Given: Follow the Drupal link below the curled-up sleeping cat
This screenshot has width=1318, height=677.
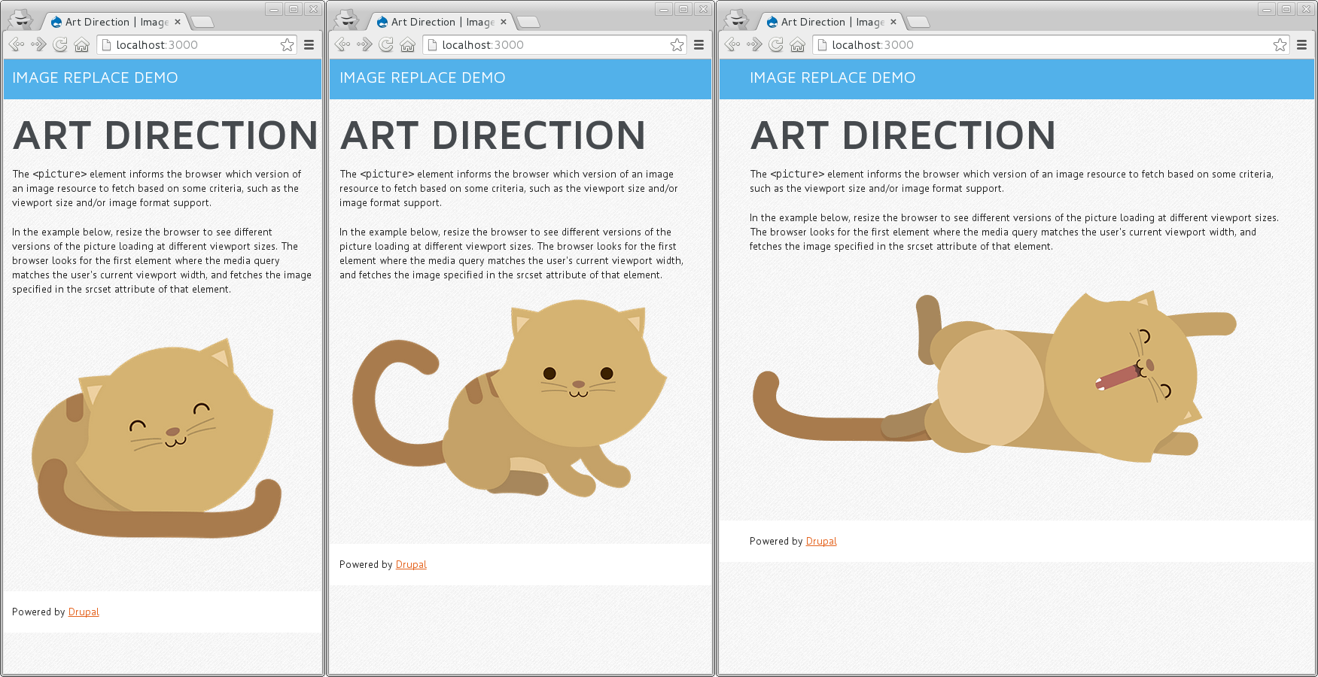Looking at the screenshot, I should click(84, 612).
